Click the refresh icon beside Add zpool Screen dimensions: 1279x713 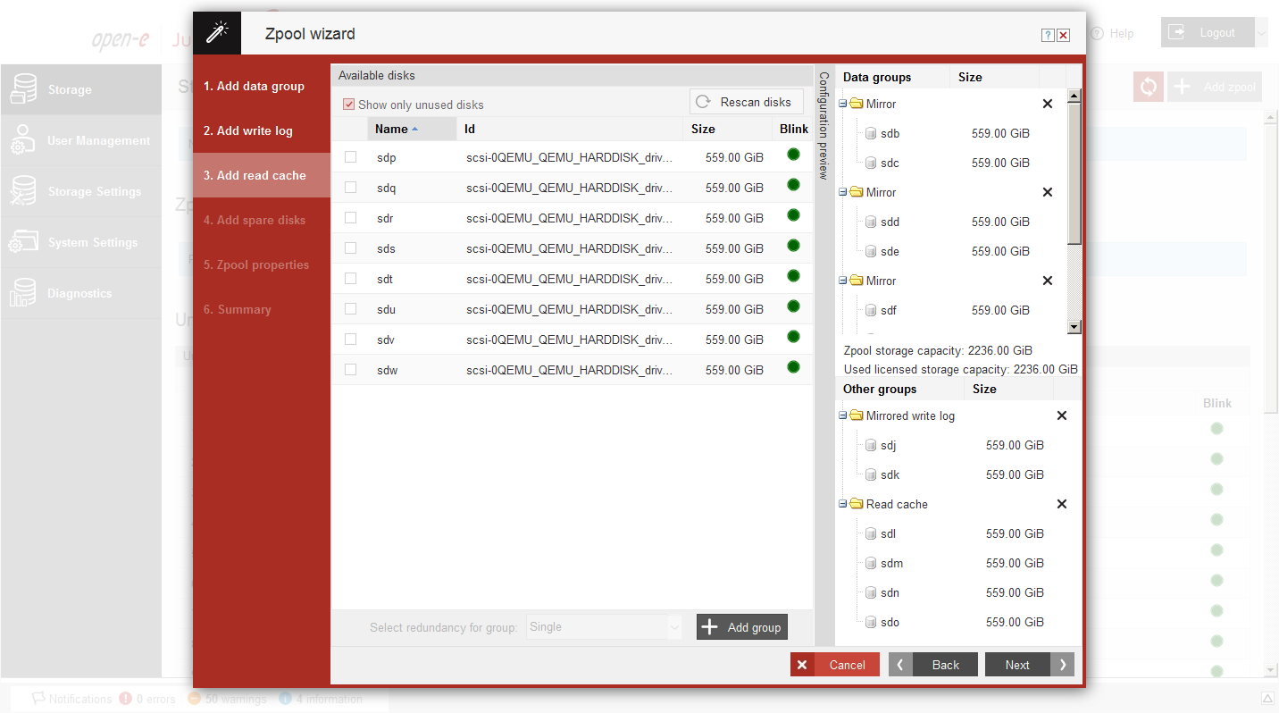point(1149,87)
